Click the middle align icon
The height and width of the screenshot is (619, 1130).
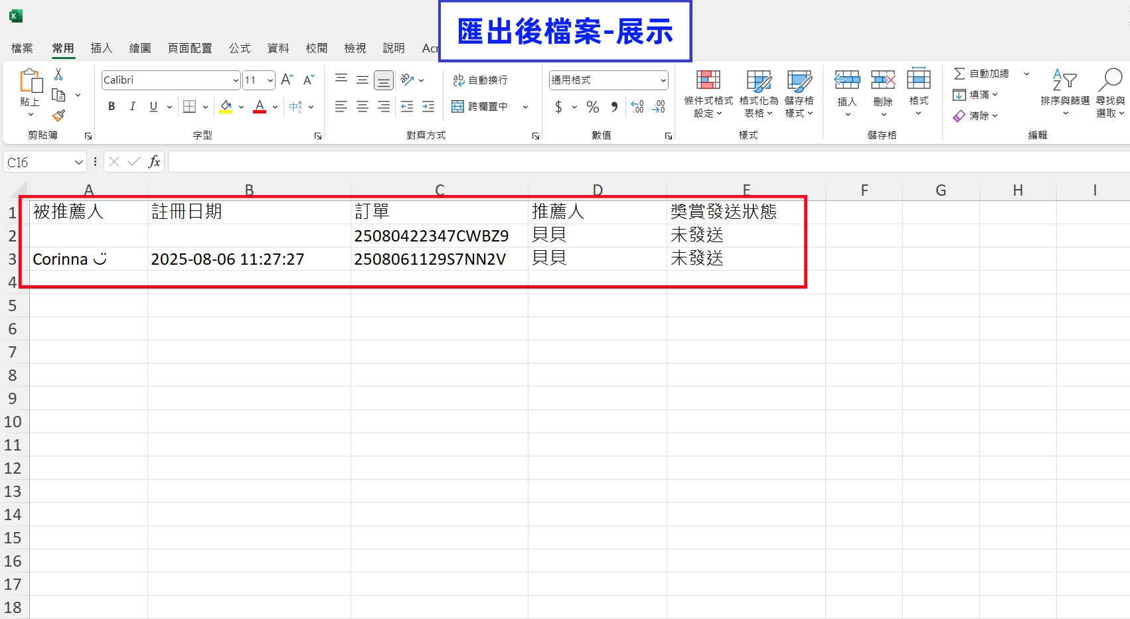(x=363, y=80)
